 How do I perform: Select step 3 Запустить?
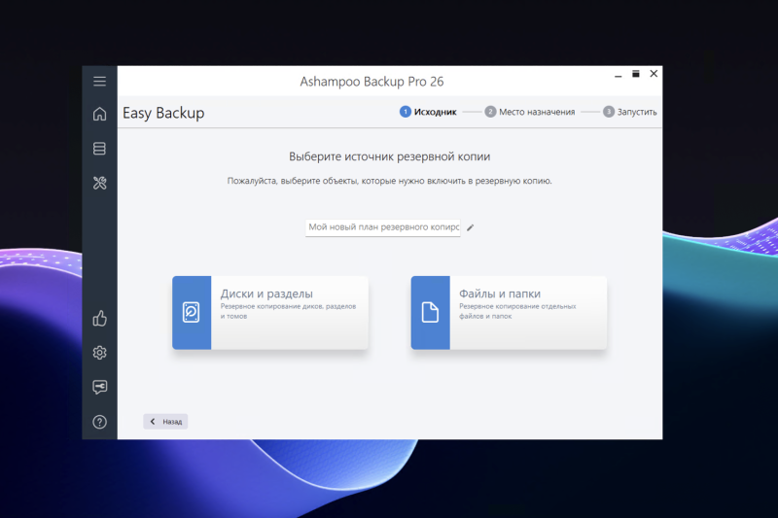tap(629, 112)
